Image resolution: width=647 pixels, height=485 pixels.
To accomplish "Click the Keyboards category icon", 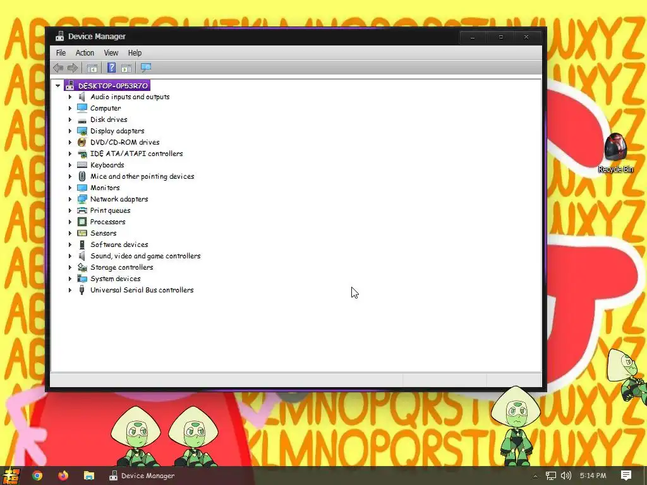I will [x=82, y=165].
